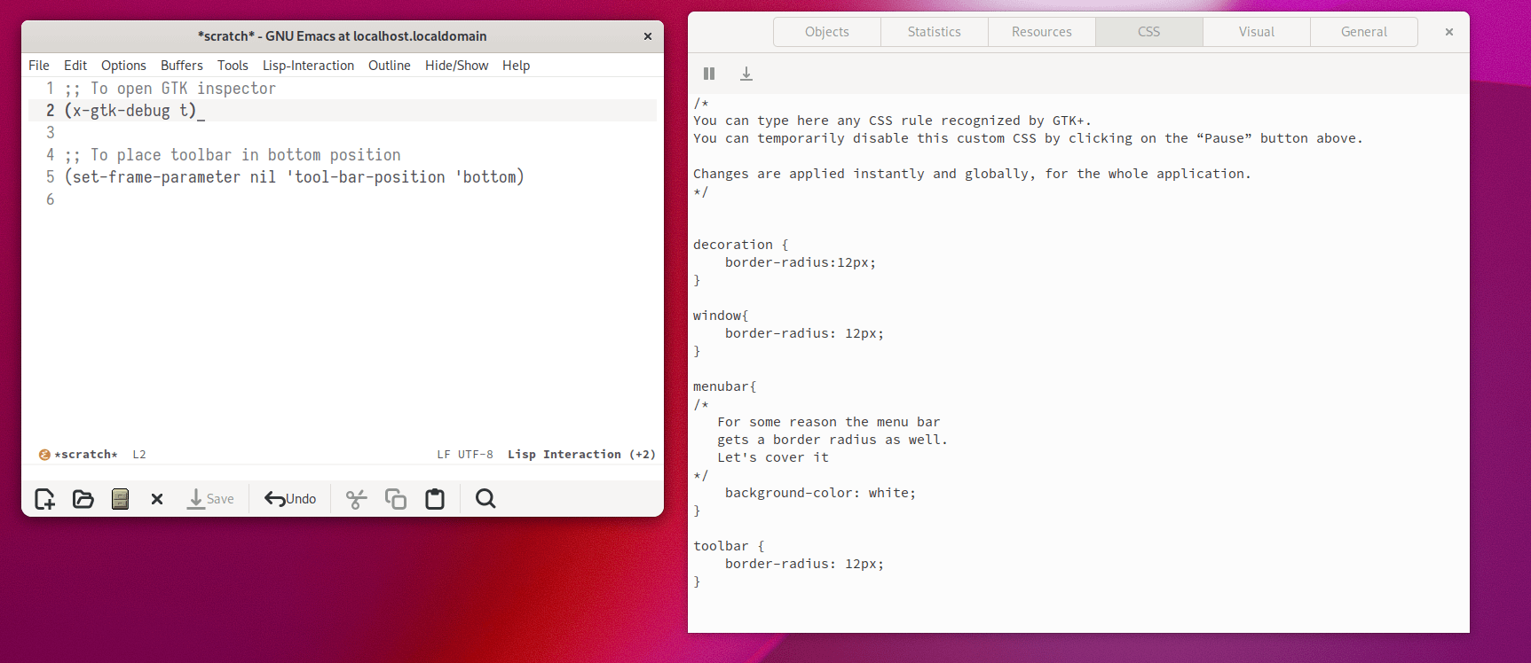Click the set-frame-parameter code line
The width and height of the screenshot is (1531, 663).
[295, 177]
